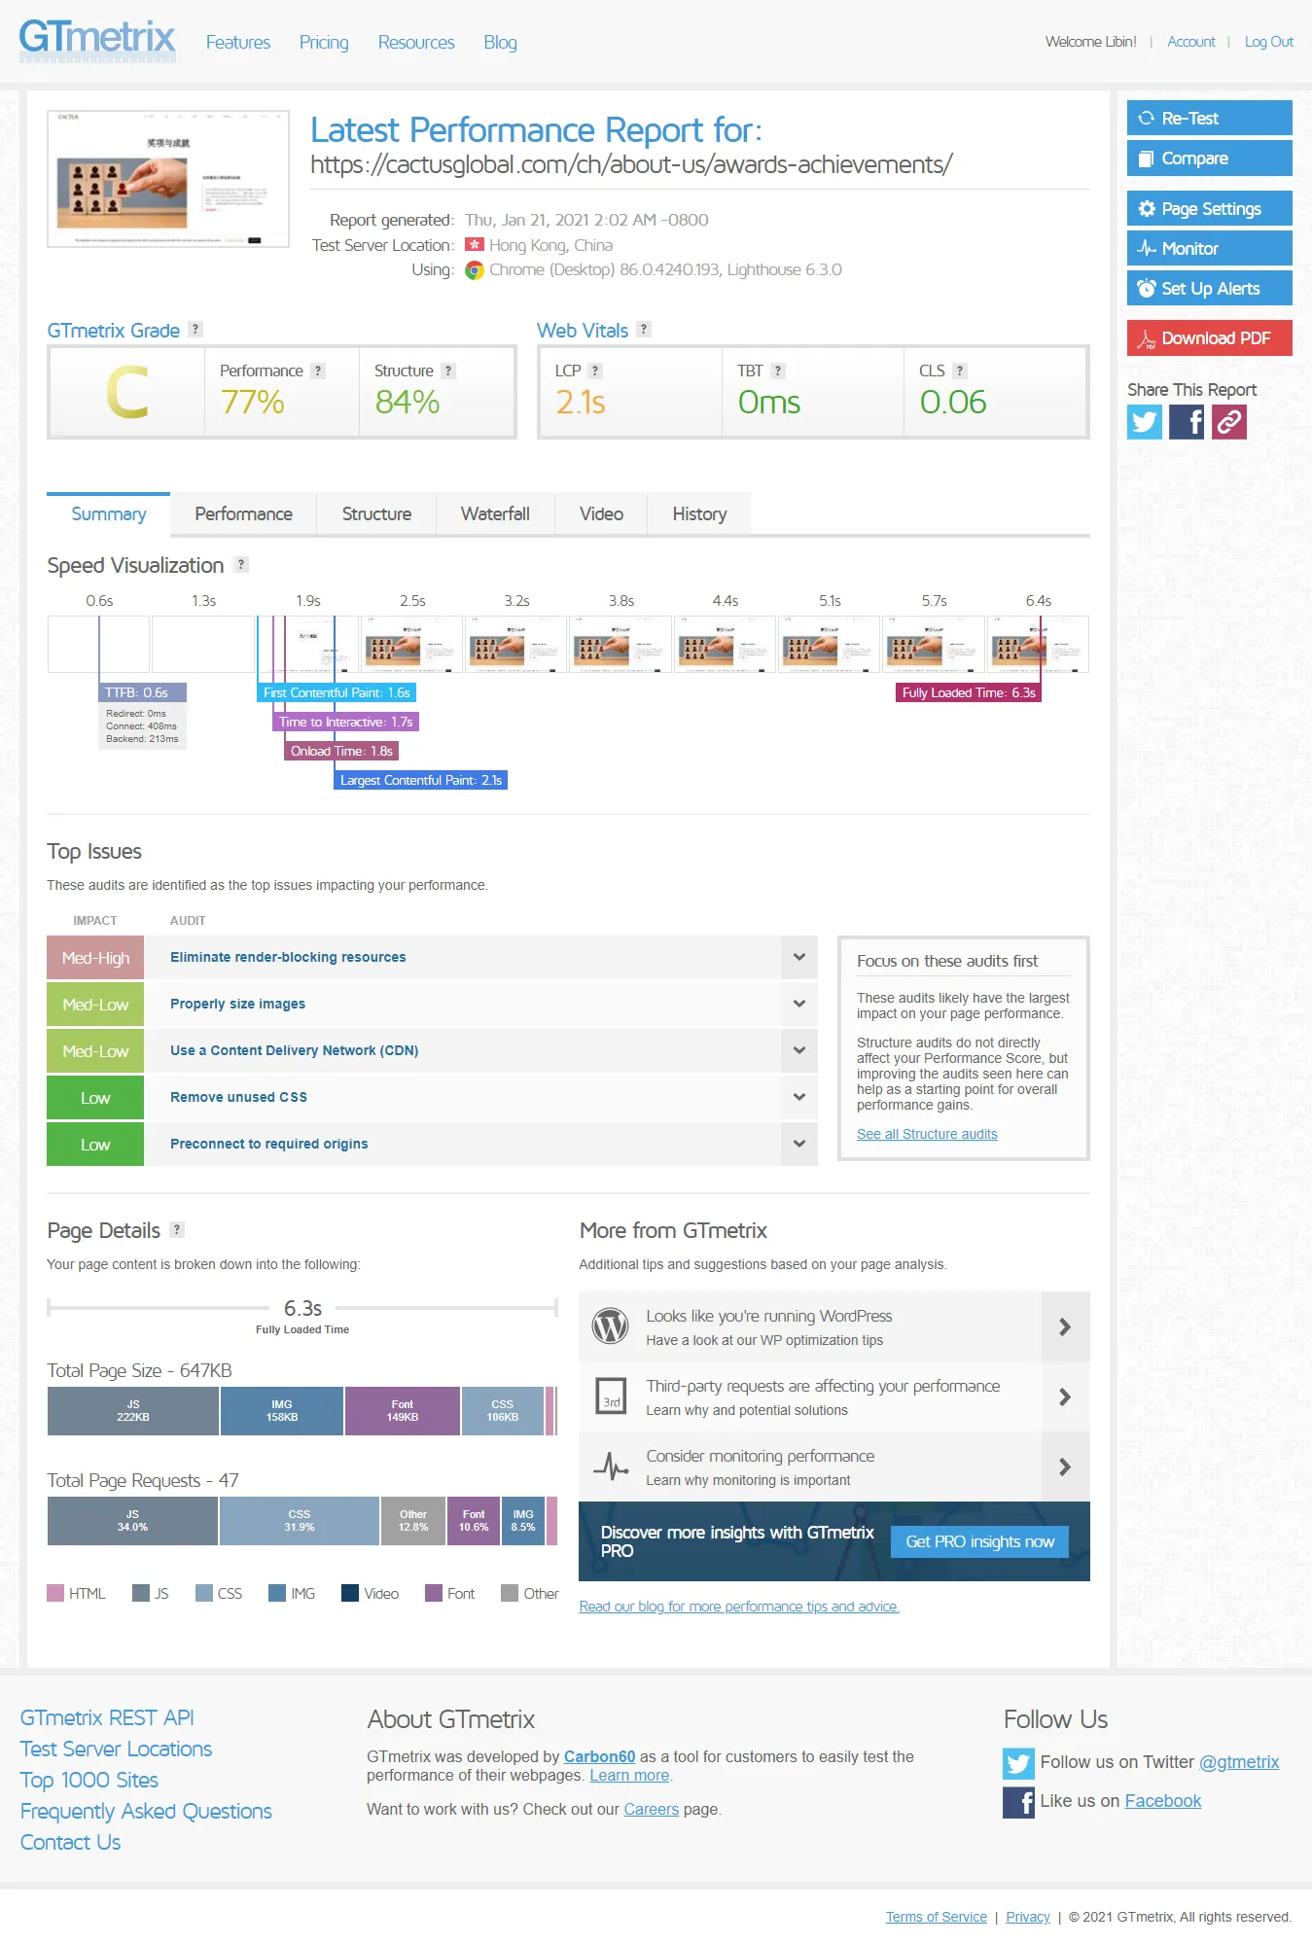Click Facebook icon in footer

point(1018,1802)
